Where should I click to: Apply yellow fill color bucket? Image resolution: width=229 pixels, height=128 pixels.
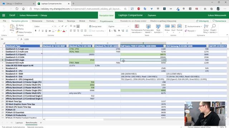pyautogui.click(x=59, y=31)
